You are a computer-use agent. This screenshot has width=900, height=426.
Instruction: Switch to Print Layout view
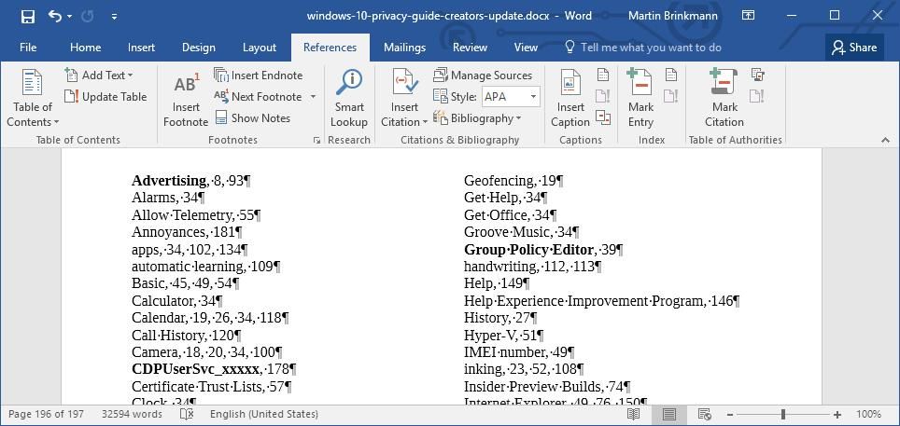coord(669,414)
